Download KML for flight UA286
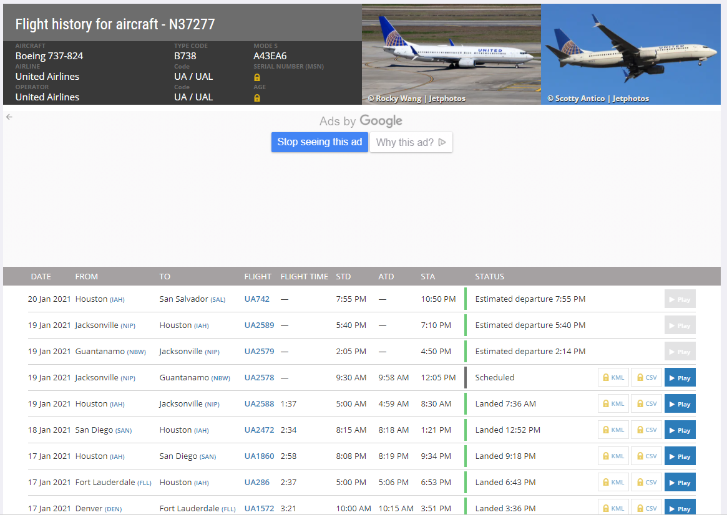The width and height of the screenshot is (727, 515). pyautogui.click(x=613, y=482)
